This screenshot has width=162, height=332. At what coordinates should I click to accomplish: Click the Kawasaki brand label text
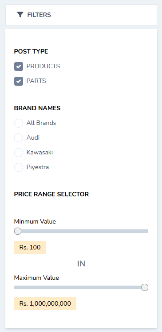click(x=40, y=153)
